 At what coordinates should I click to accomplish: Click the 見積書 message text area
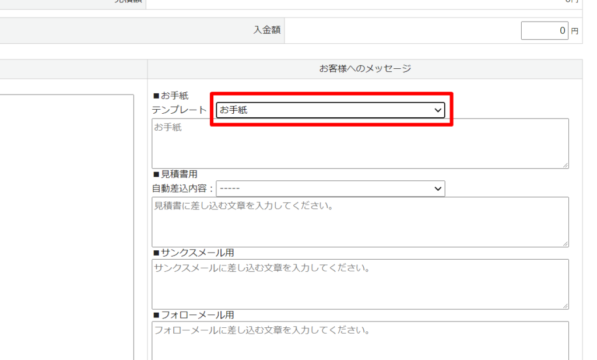[360, 222]
